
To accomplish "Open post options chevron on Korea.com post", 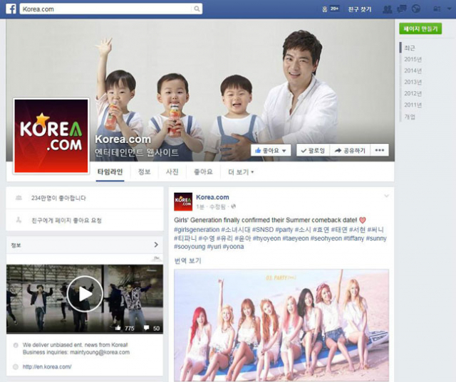I will point(386,196).
